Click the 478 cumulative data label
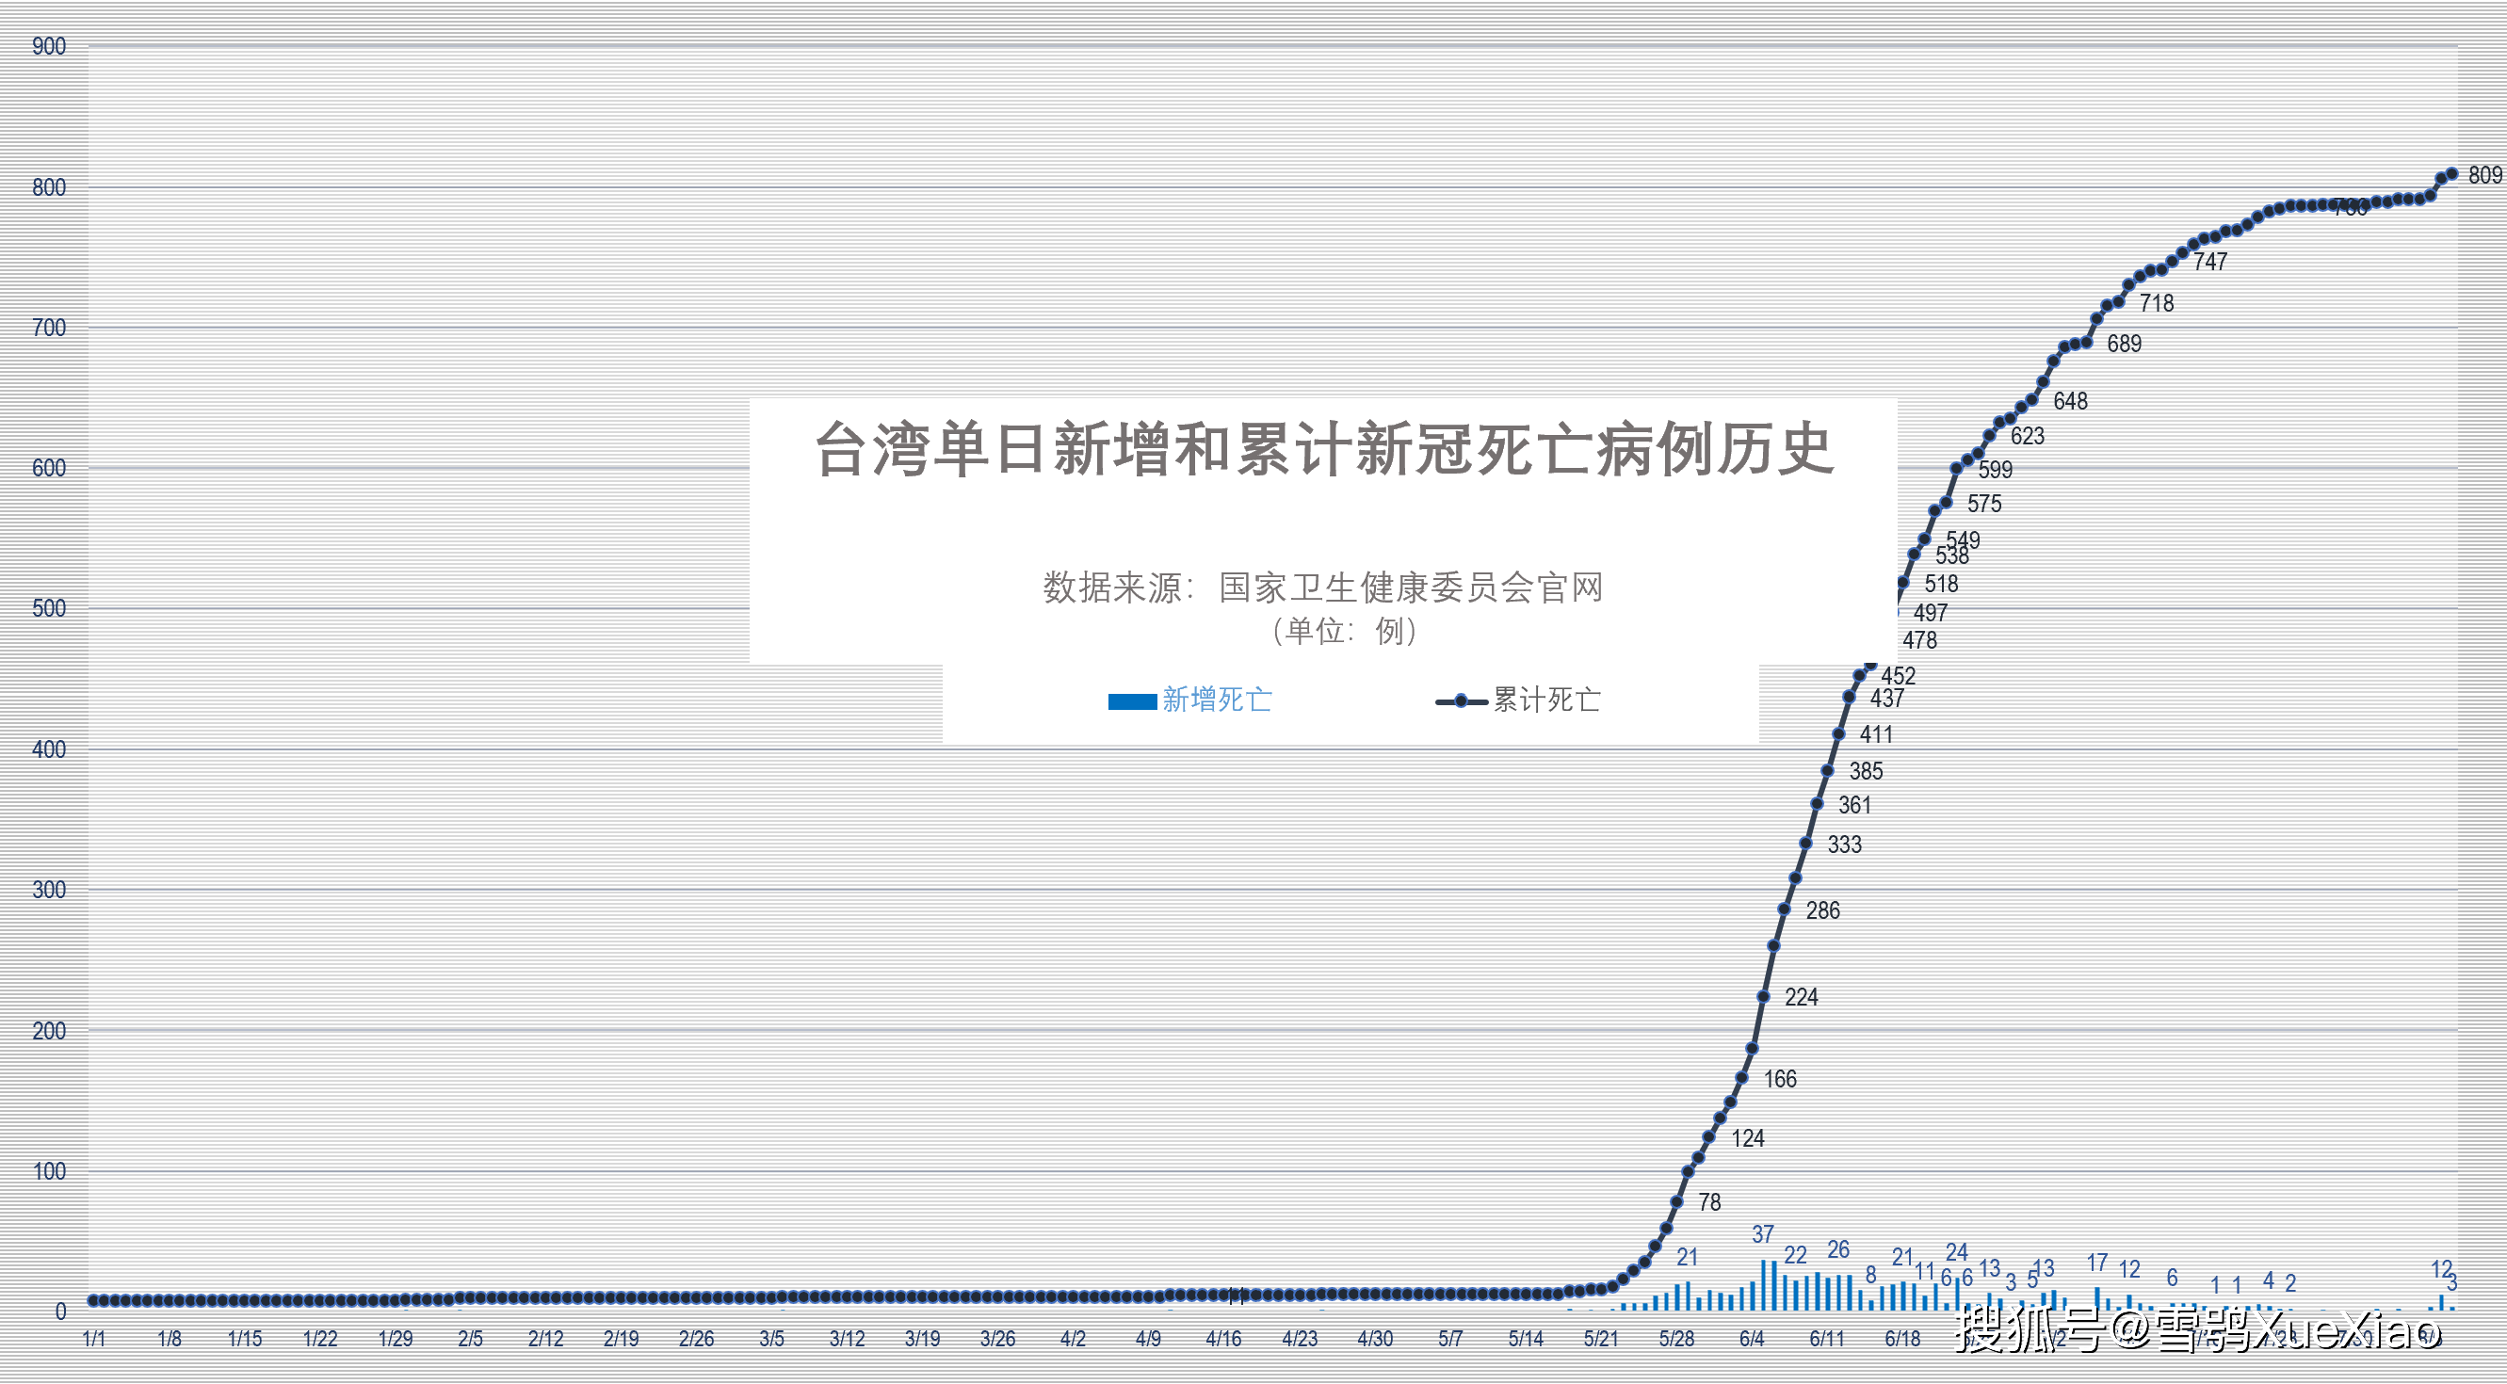Viewport: 2507px width, 1384px height. click(1920, 641)
